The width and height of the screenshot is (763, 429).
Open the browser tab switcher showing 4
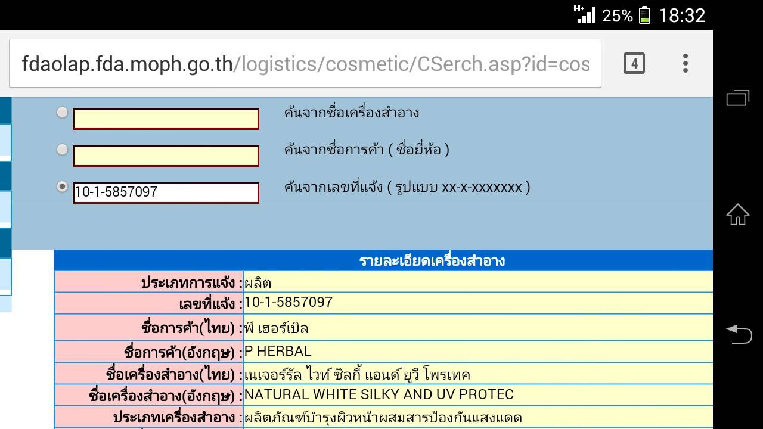[x=634, y=63]
